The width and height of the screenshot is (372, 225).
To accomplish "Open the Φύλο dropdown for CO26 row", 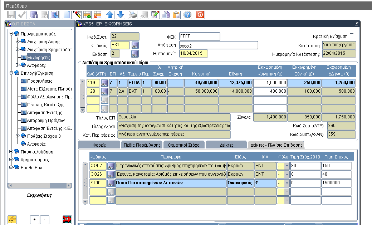I will pos(287,174).
